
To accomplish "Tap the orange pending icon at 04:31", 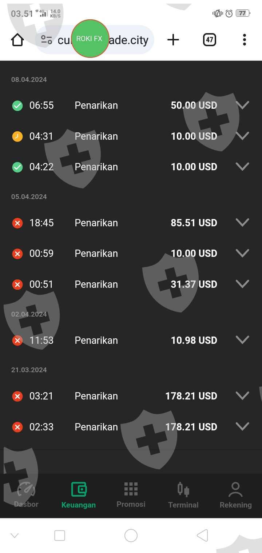I will [x=17, y=136].
